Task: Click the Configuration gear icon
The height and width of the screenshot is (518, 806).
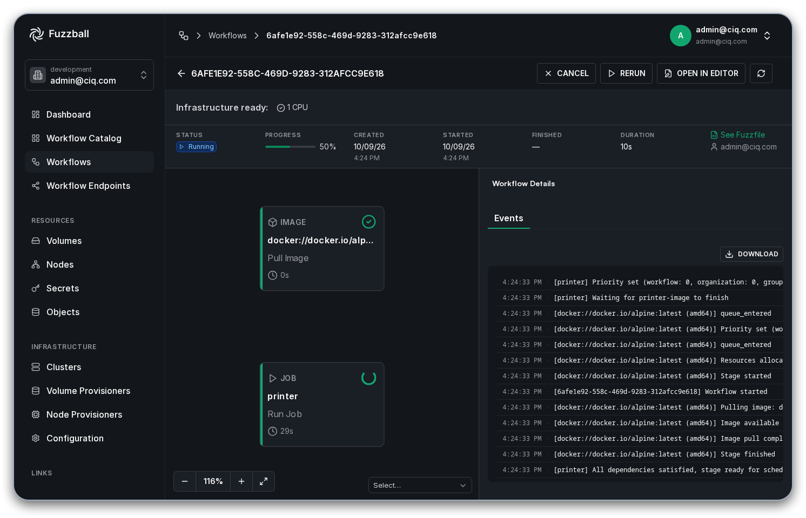Action: pos(36,438)
